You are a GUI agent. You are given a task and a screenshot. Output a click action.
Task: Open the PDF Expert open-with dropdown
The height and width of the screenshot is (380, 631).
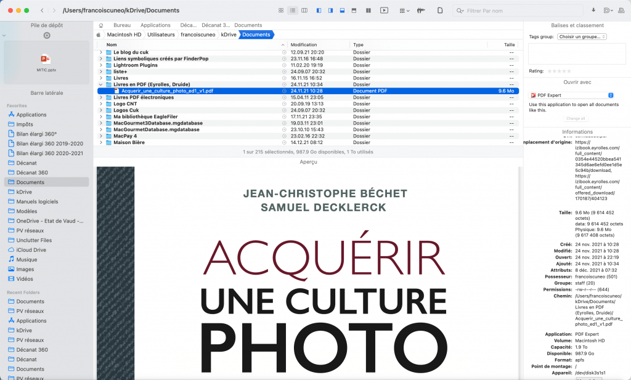tap(571, 95)
